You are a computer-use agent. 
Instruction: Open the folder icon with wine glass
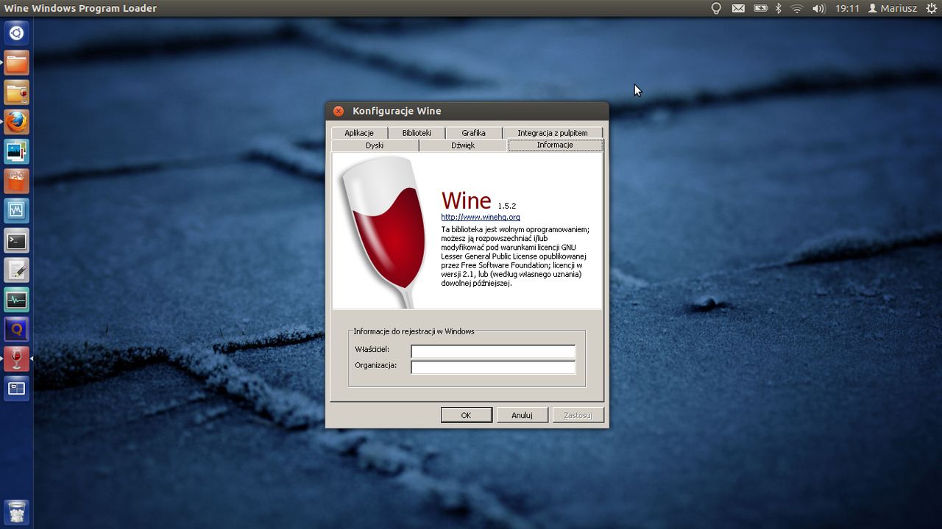(x=17, y=93)
